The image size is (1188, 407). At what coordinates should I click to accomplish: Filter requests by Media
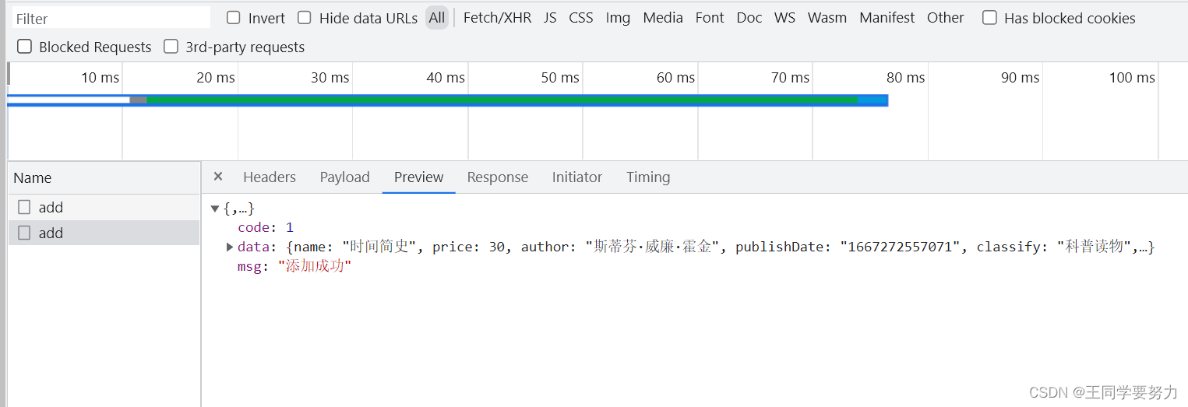point(663,17)
